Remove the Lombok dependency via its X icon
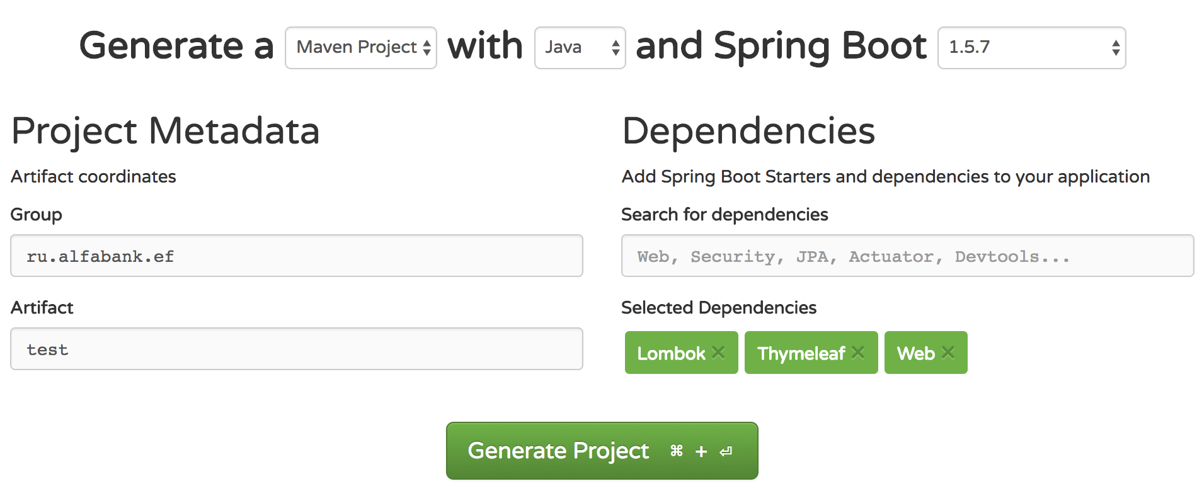Screen dimensions: 1197x491 pyautogui.click(x=718, y=353)
